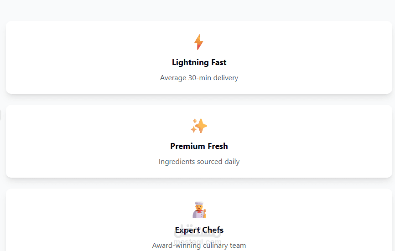Click the word "Chefs" in third heading
Image resolution: width=395 pixels, height=251 pixels.
coord(212,230)
